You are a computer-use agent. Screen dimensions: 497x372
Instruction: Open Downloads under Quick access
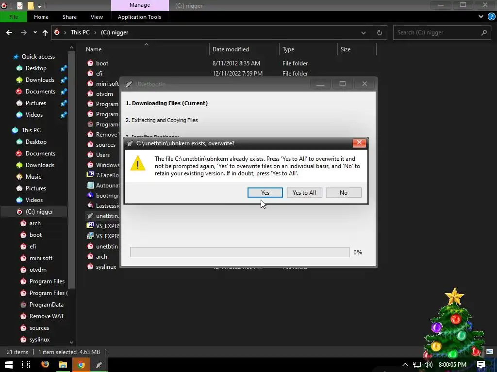40,80
